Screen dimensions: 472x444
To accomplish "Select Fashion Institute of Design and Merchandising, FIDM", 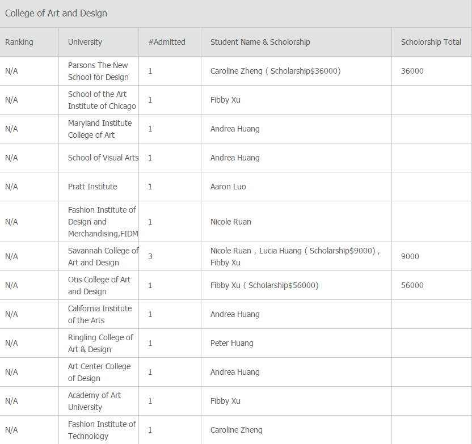I will 103,221.
